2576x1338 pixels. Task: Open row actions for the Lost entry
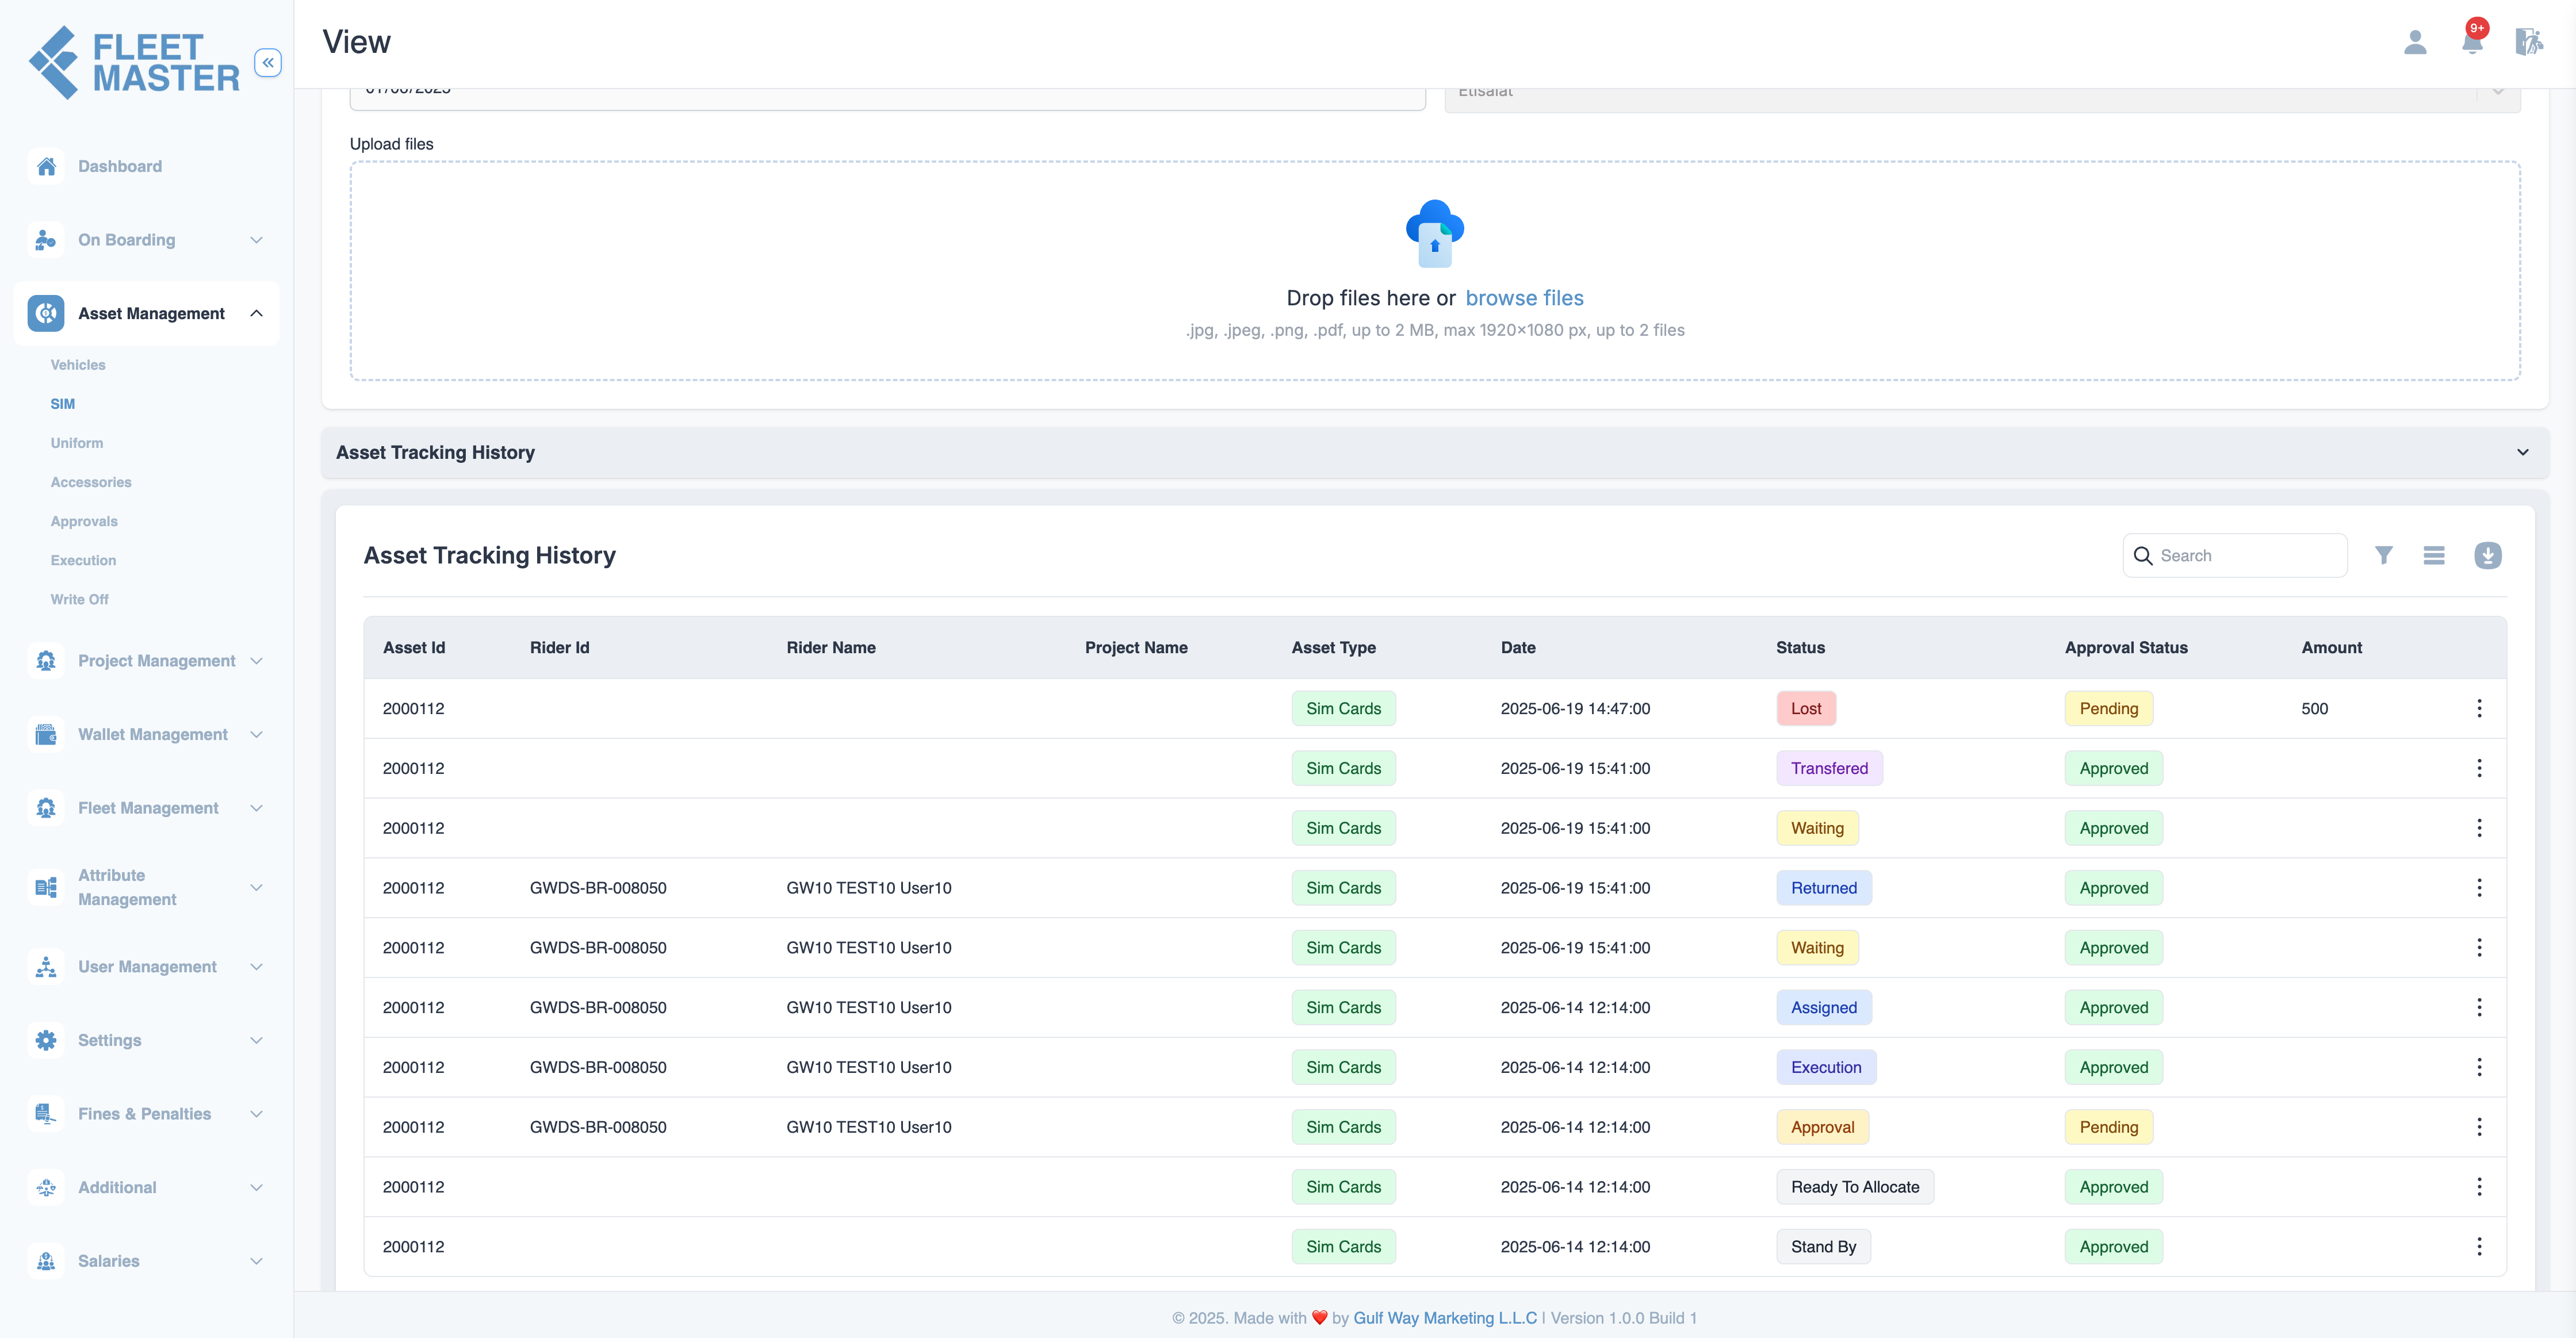2479,708
